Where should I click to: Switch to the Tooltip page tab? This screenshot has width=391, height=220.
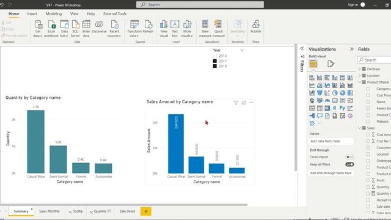(x=76, y=211)
